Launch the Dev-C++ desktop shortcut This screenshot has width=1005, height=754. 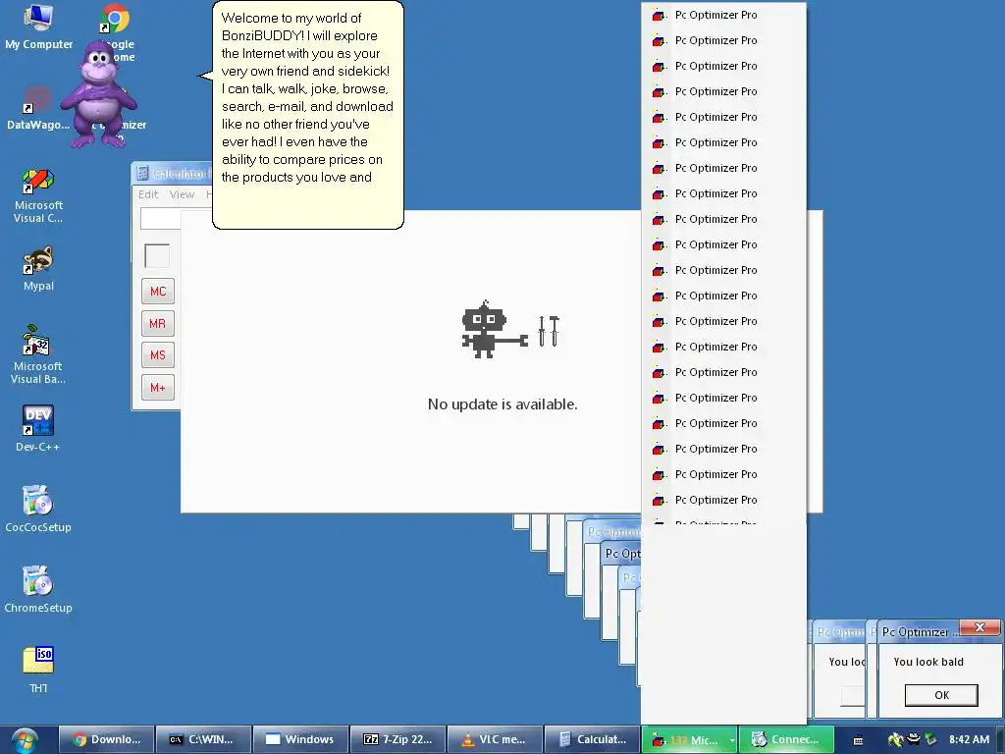coord(38,428)
